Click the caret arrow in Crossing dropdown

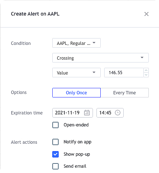pos(142,58)
